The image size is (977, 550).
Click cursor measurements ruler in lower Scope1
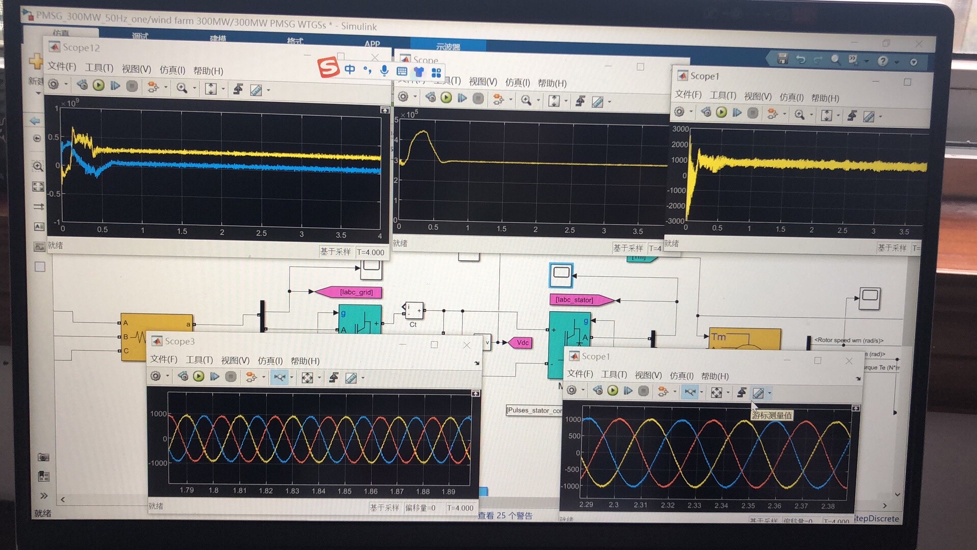(758, 393)
